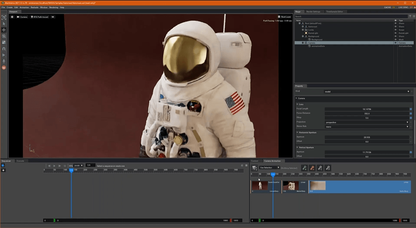Open the Rendering menu
The image size is (416, 228).
click(54, 7)
